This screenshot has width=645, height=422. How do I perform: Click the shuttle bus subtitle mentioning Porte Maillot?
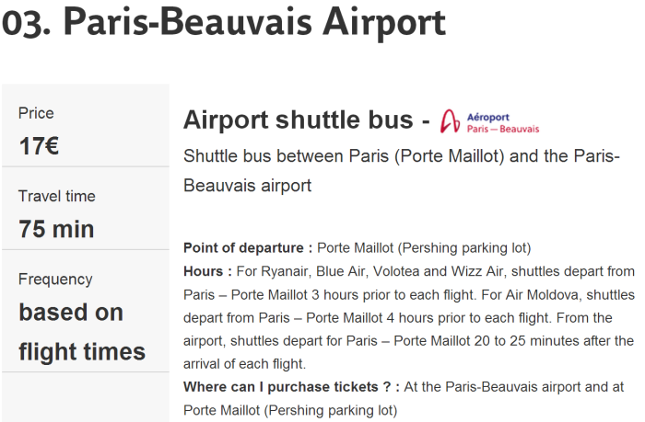pyautogui.click(x=402, y=171)
